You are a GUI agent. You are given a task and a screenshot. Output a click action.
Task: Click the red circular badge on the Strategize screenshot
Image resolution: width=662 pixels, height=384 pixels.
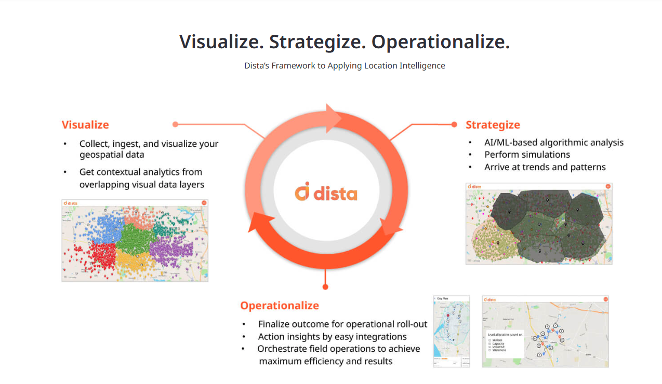(x=607, y=187)
